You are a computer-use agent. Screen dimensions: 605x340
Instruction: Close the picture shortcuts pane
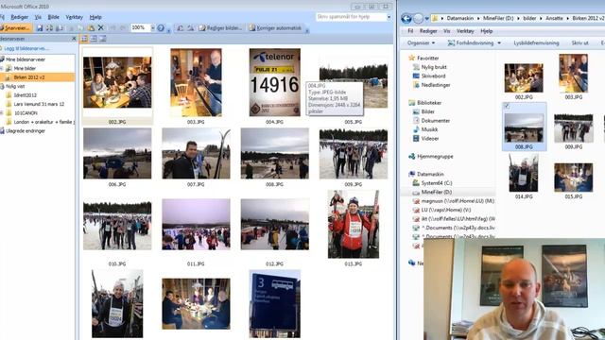click(x=74, y=39)
